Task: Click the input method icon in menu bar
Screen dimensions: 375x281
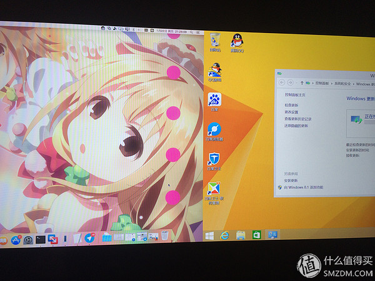Action: tap(152, 31)
